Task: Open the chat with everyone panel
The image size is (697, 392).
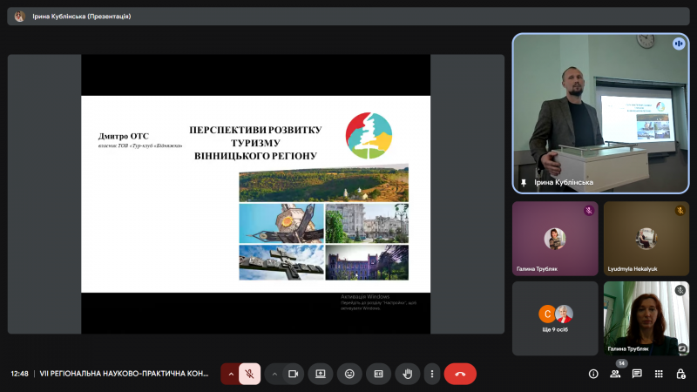Action: [x=637, y=374]
